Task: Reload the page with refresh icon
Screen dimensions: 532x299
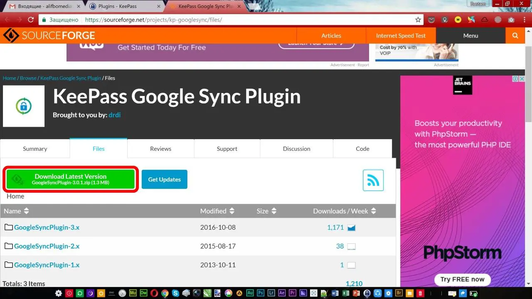Action: [x=31, y=20]
